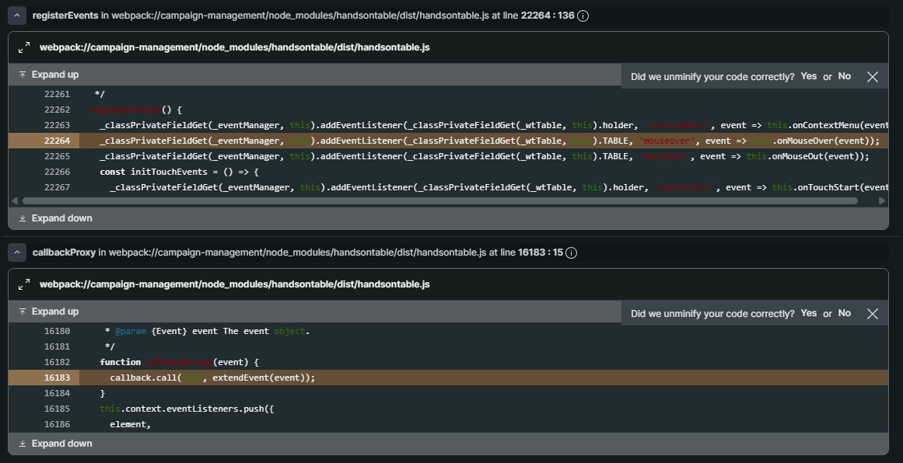Answer Yes to unminify prompt in second panel

tap(808, 313)
